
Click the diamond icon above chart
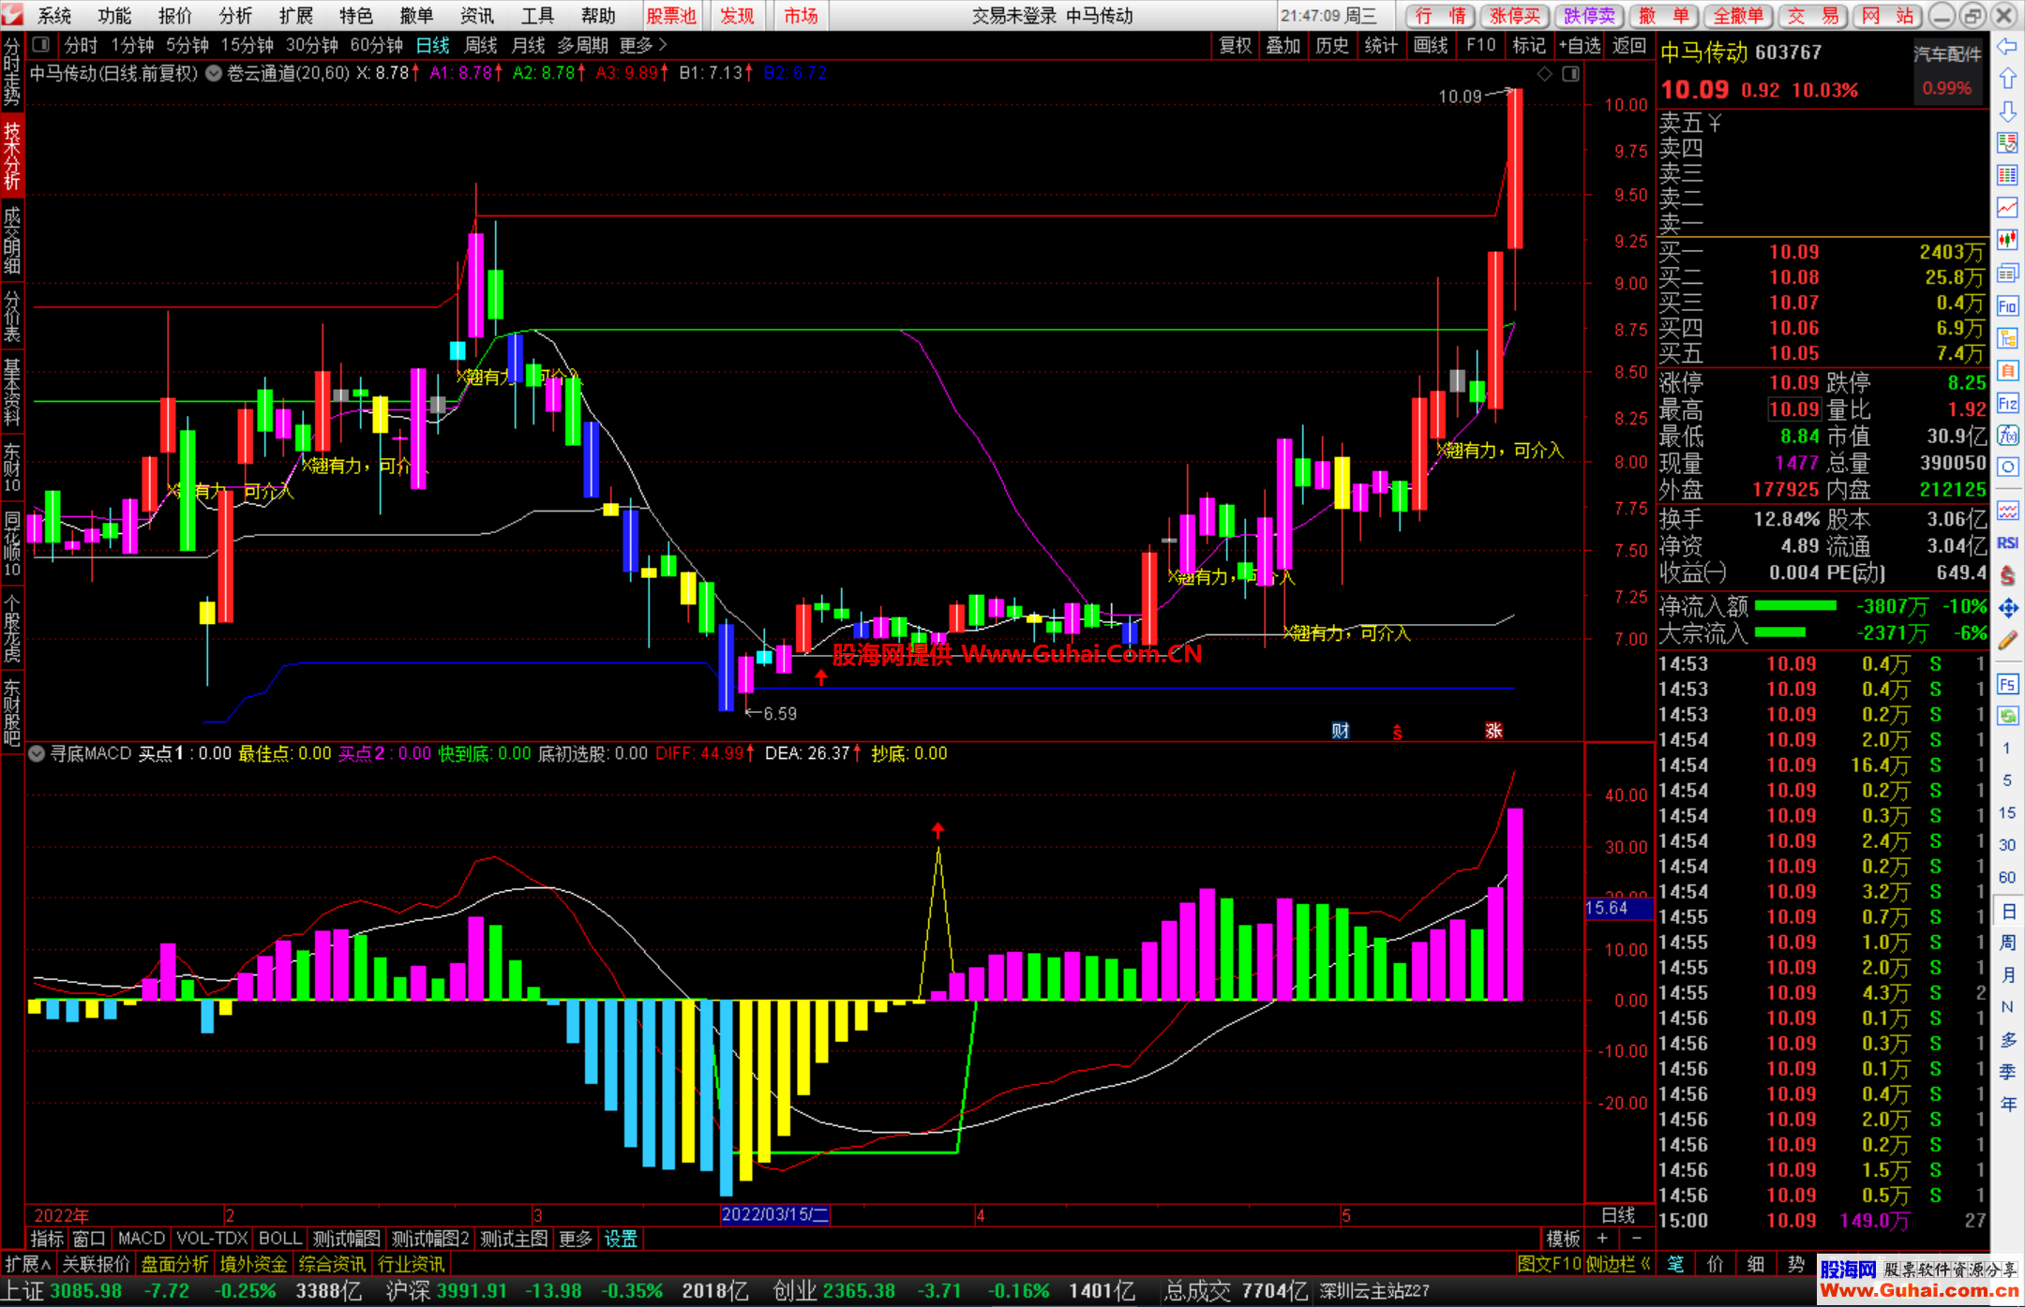coord(1544,73)
